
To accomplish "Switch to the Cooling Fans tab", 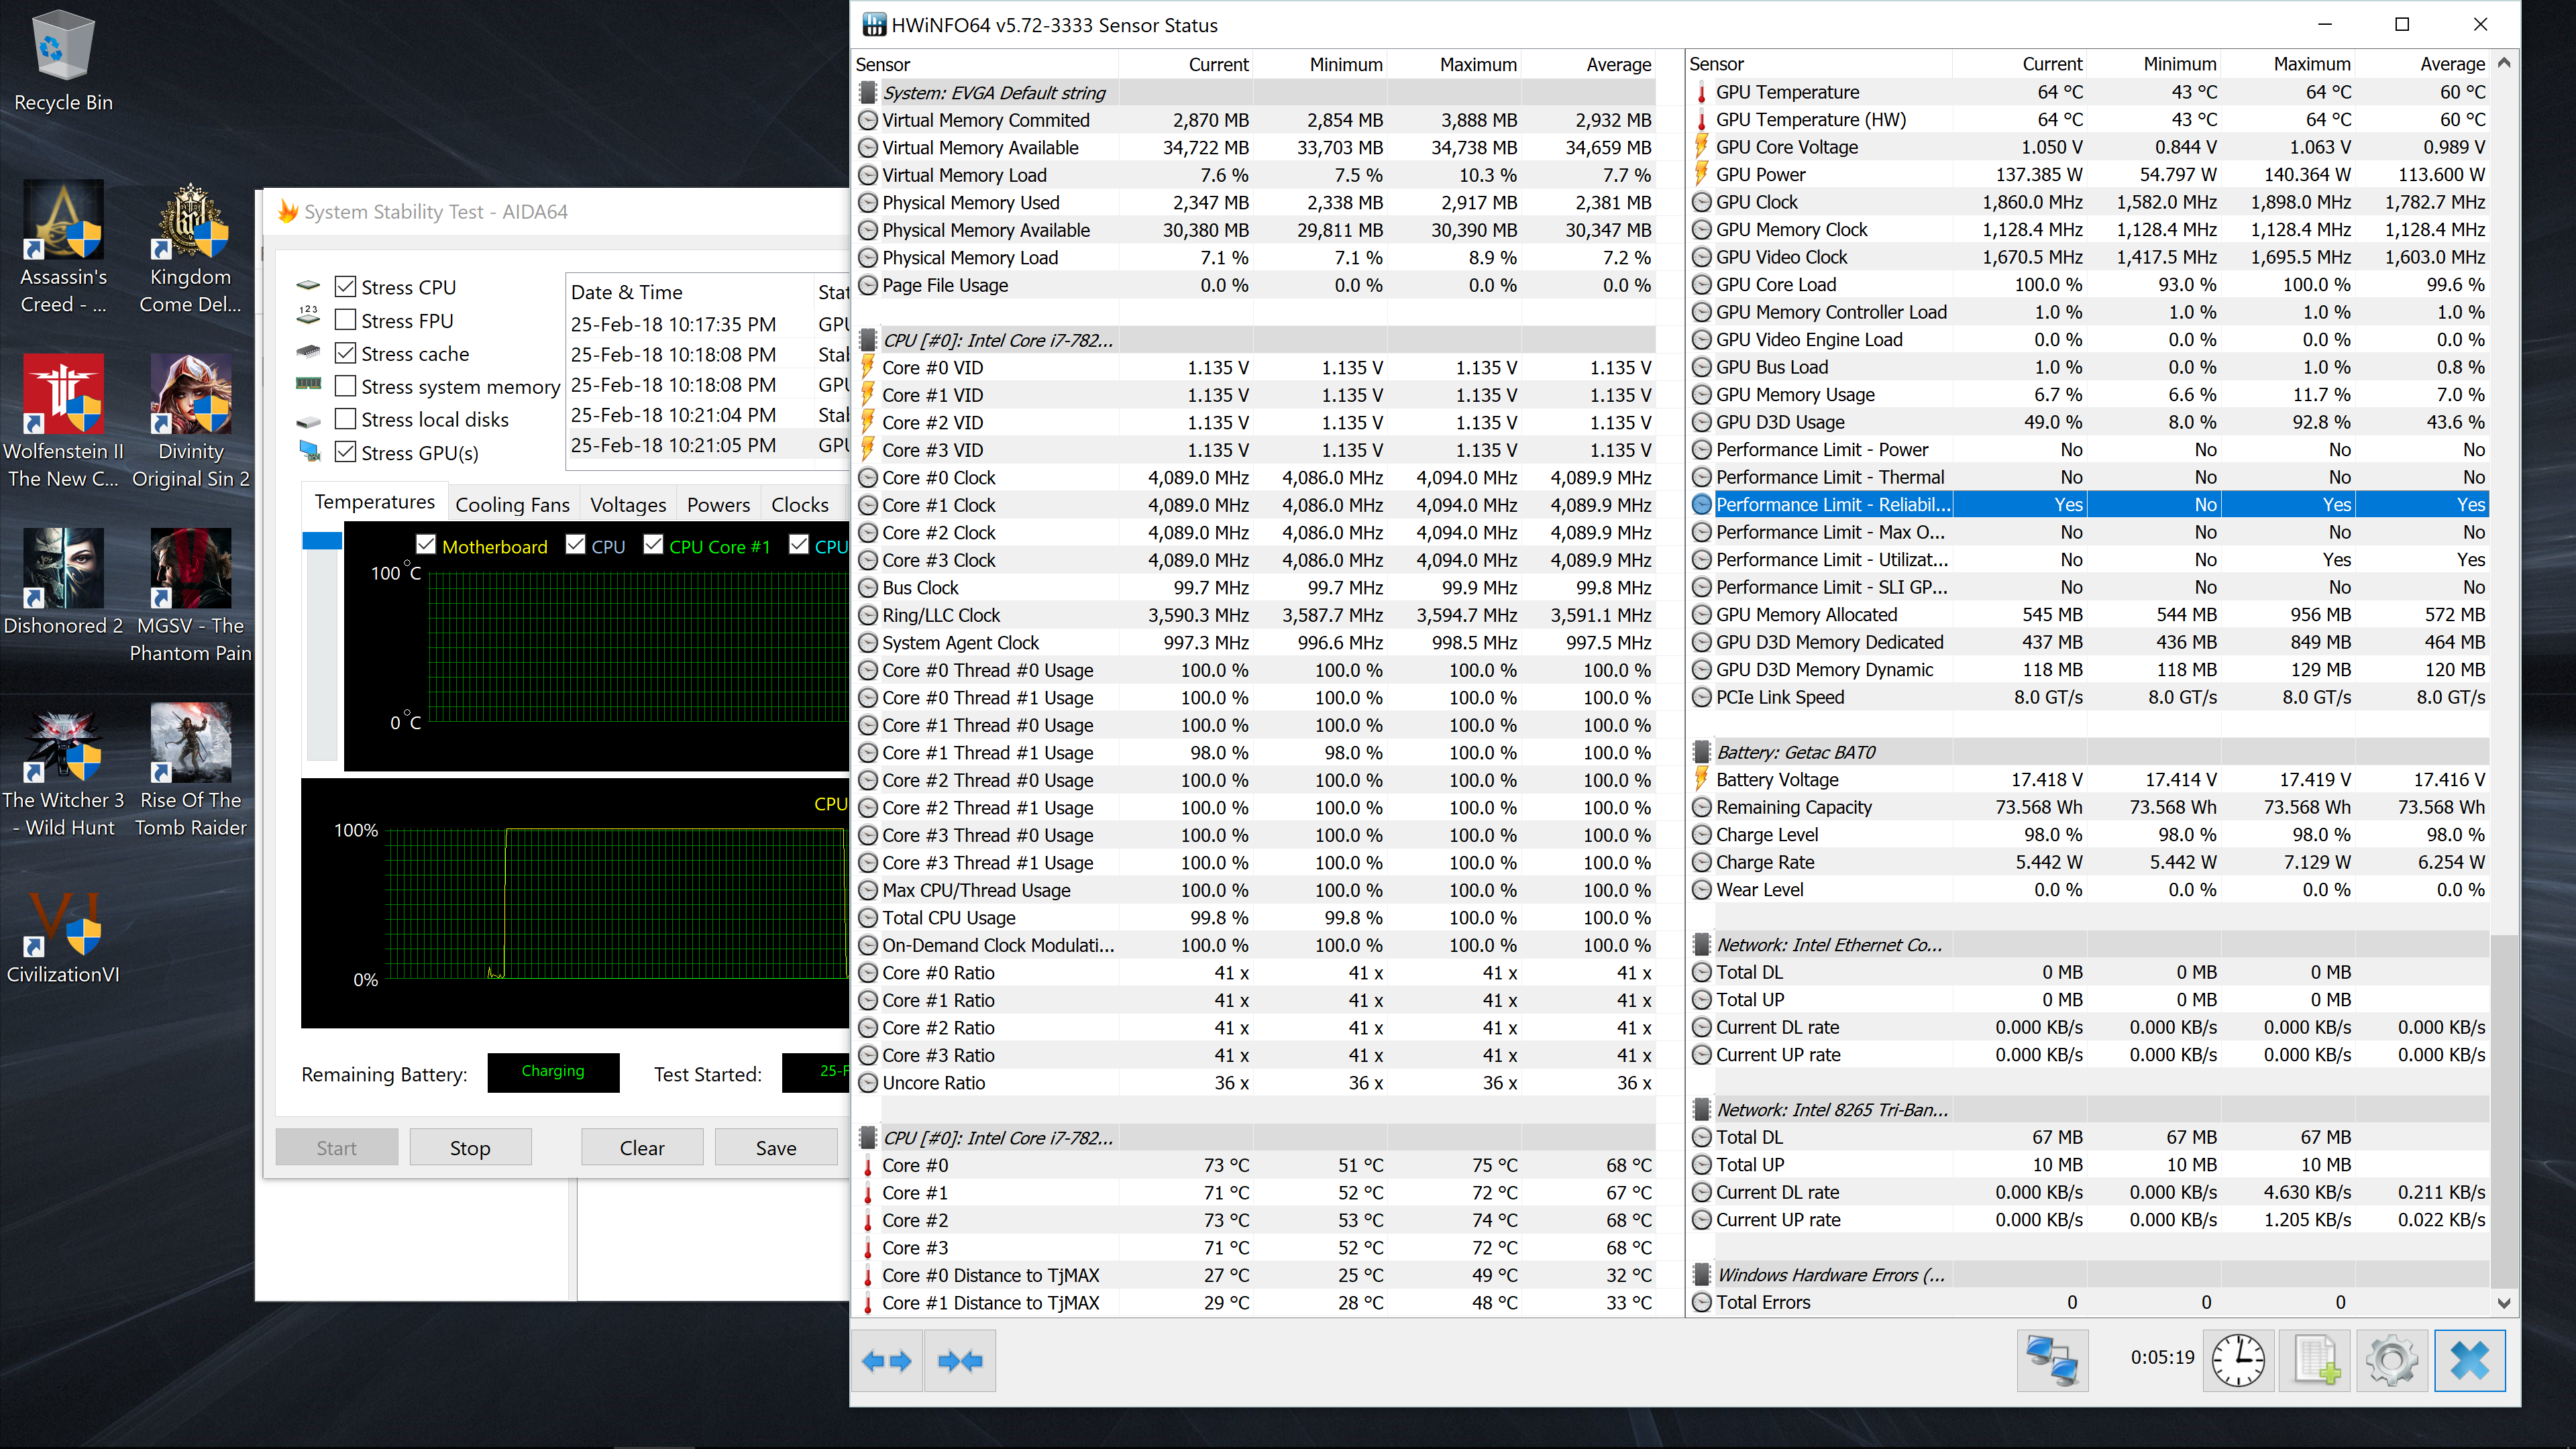I will click(x=512, y=504).
